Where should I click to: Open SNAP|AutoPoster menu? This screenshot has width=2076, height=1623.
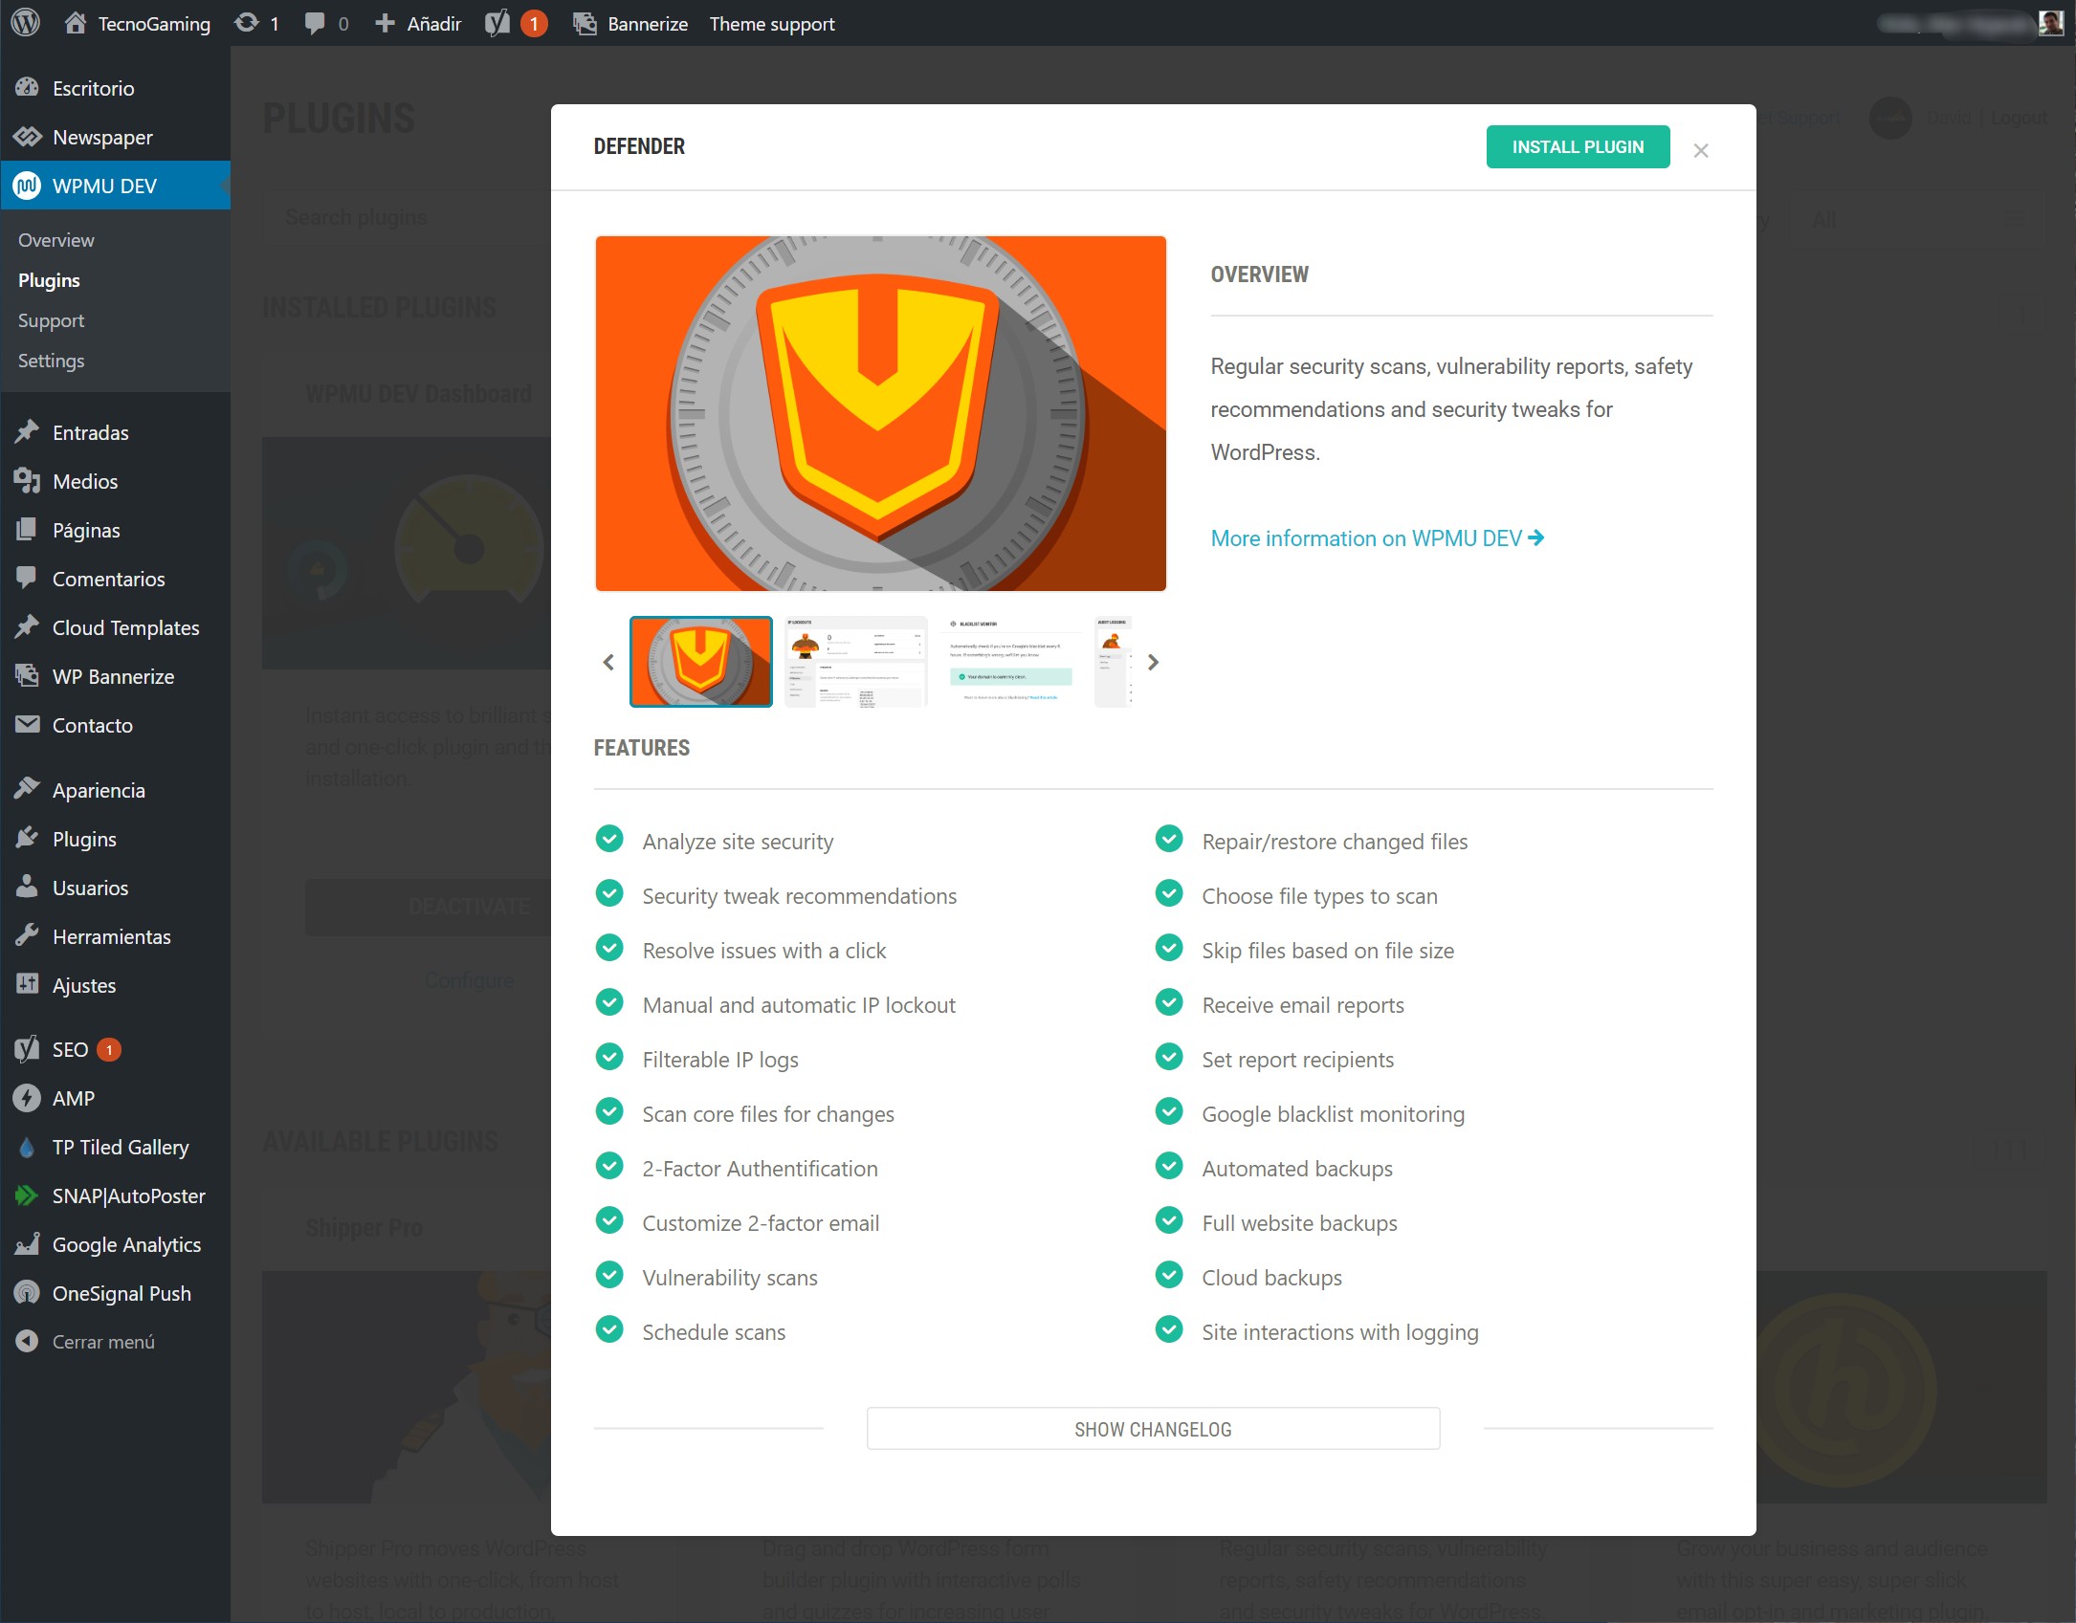(x=115, y=1195)
